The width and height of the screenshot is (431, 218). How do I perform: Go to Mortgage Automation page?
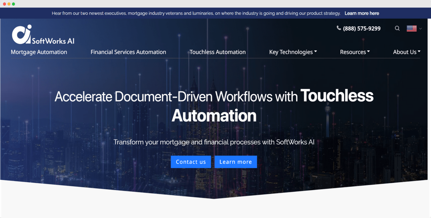[39, 52]
